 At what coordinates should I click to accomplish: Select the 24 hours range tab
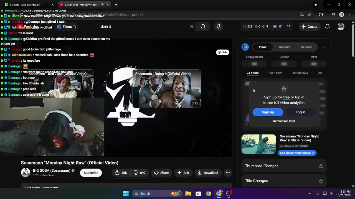(x=252, y=73)
